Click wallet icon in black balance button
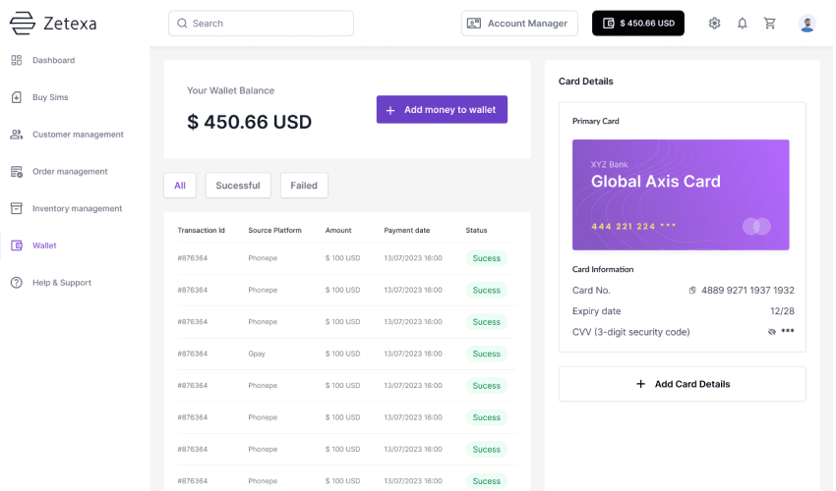The image size is (836, 491). tap(609, 23)
